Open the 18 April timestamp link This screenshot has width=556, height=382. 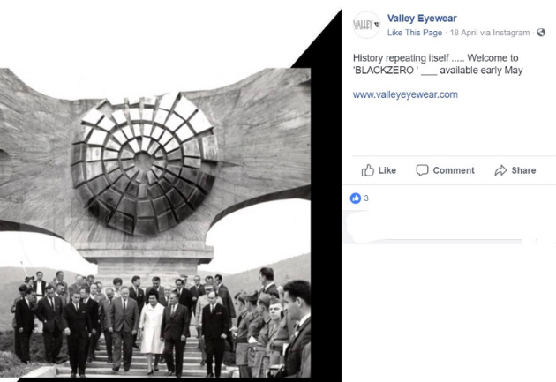463,33
